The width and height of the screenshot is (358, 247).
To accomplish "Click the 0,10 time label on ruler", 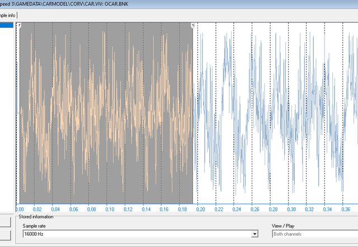I will point(110,209).
